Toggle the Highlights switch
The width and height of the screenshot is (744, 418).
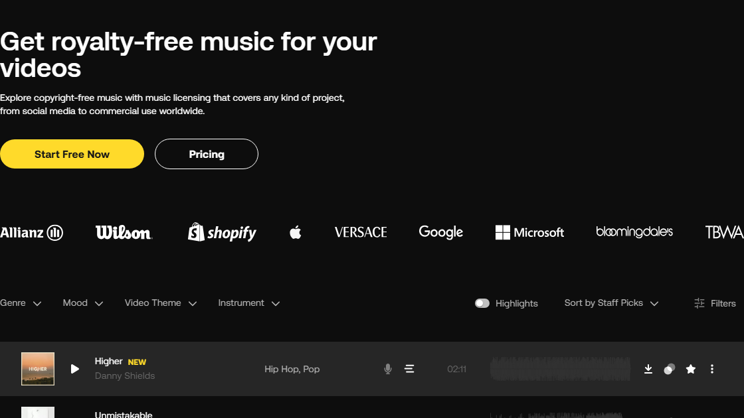click(482, 303)
